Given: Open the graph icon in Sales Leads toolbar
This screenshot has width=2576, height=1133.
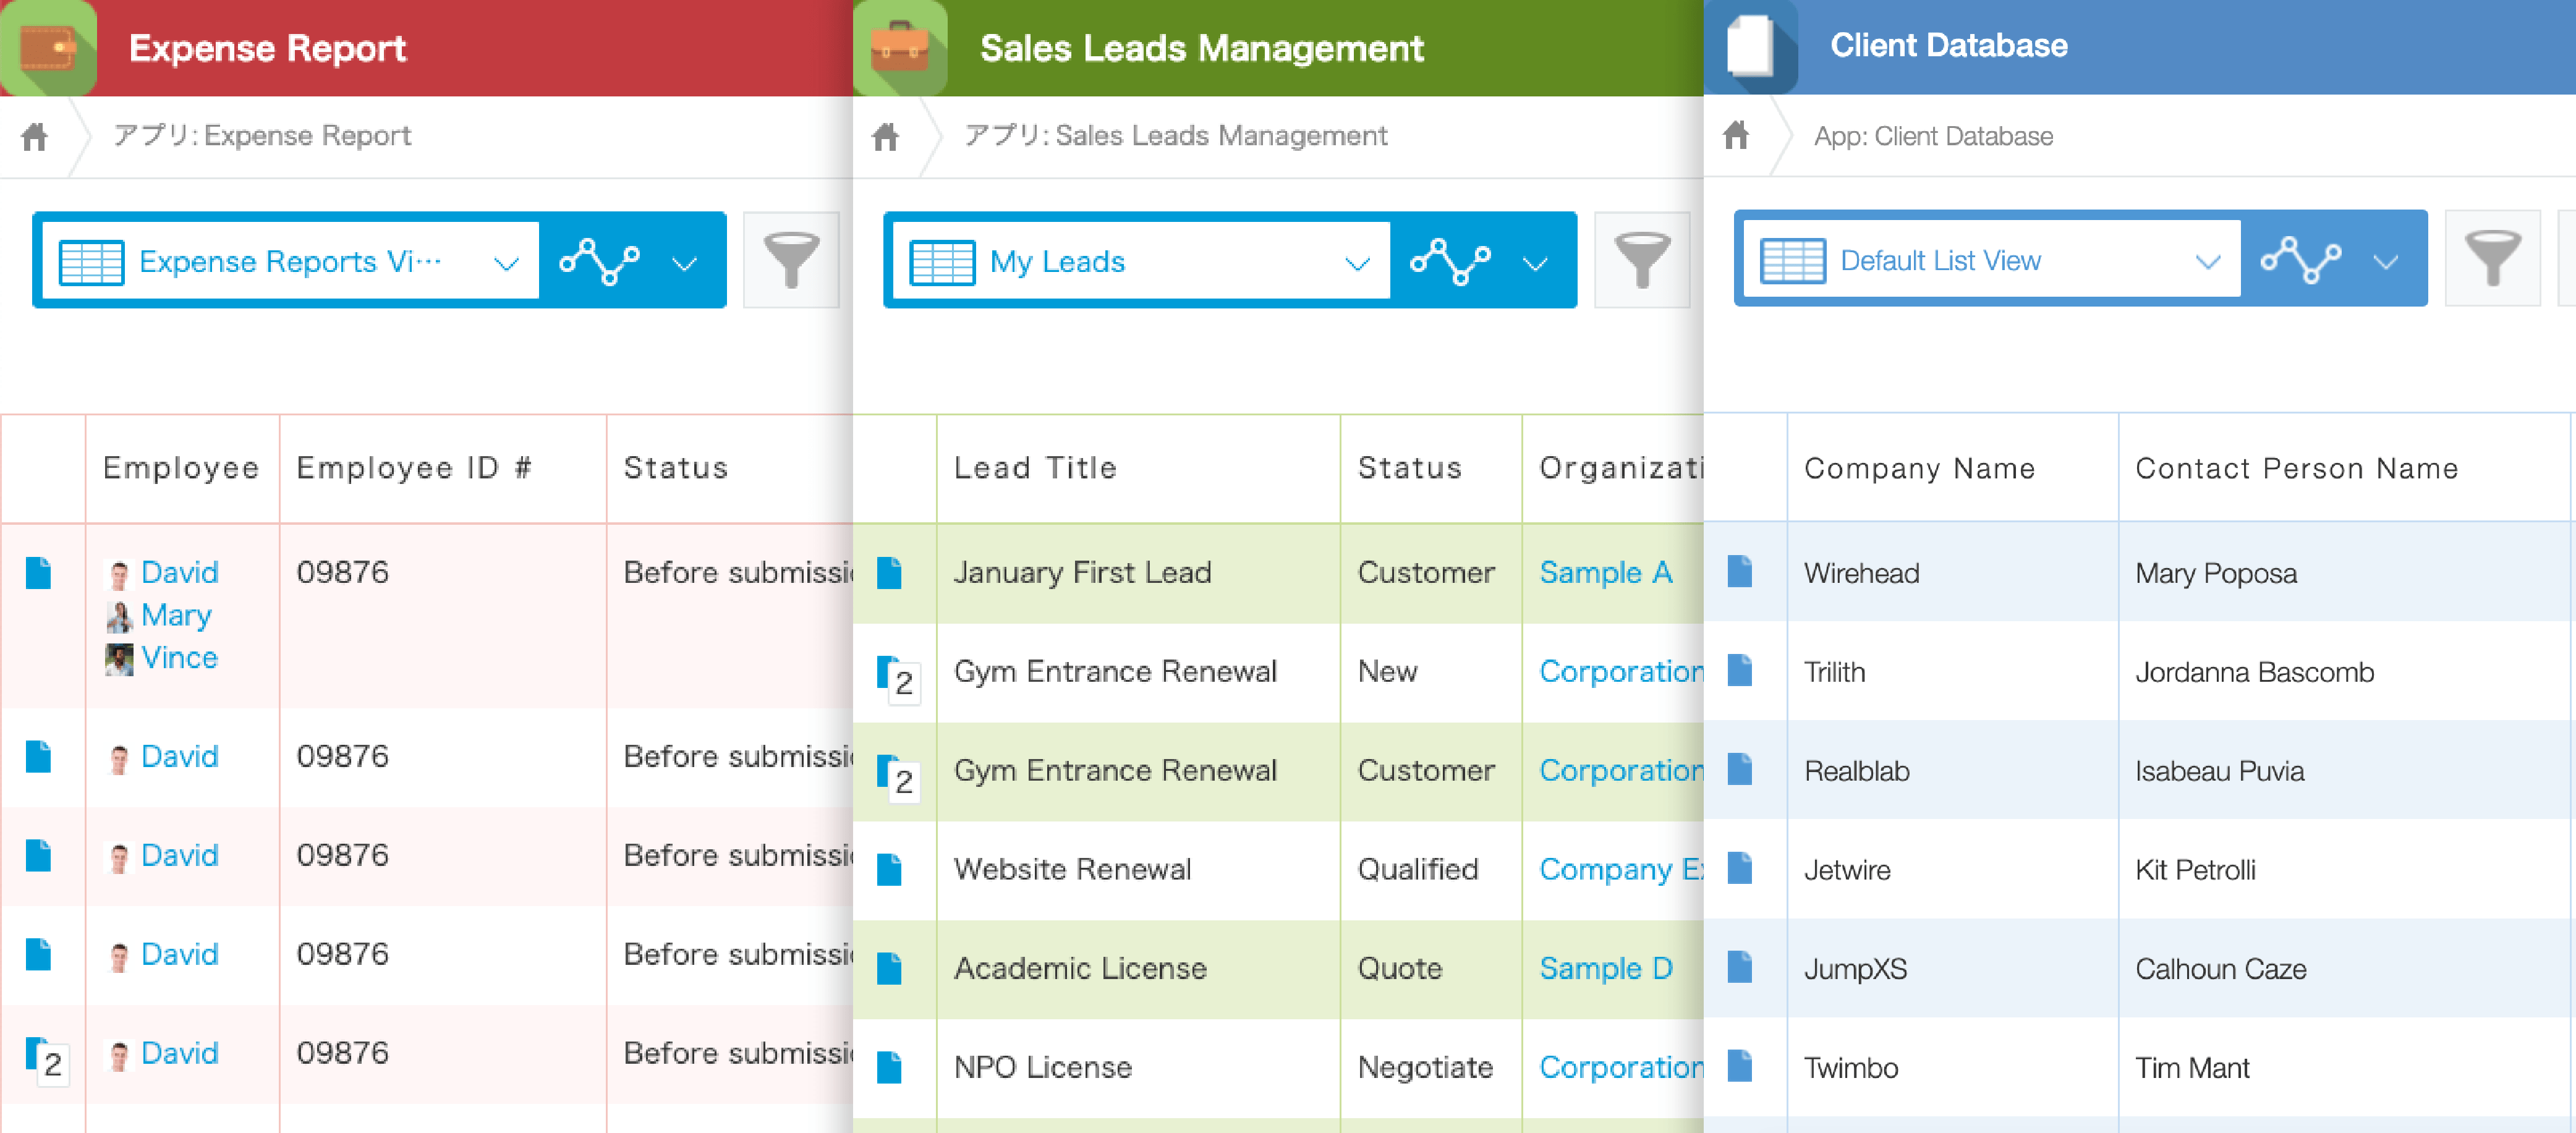Looking at the screenshot, I should click(1450, 261).
